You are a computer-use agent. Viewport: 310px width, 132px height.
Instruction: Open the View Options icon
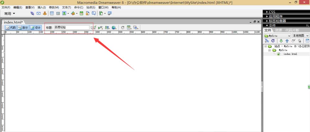129,28
